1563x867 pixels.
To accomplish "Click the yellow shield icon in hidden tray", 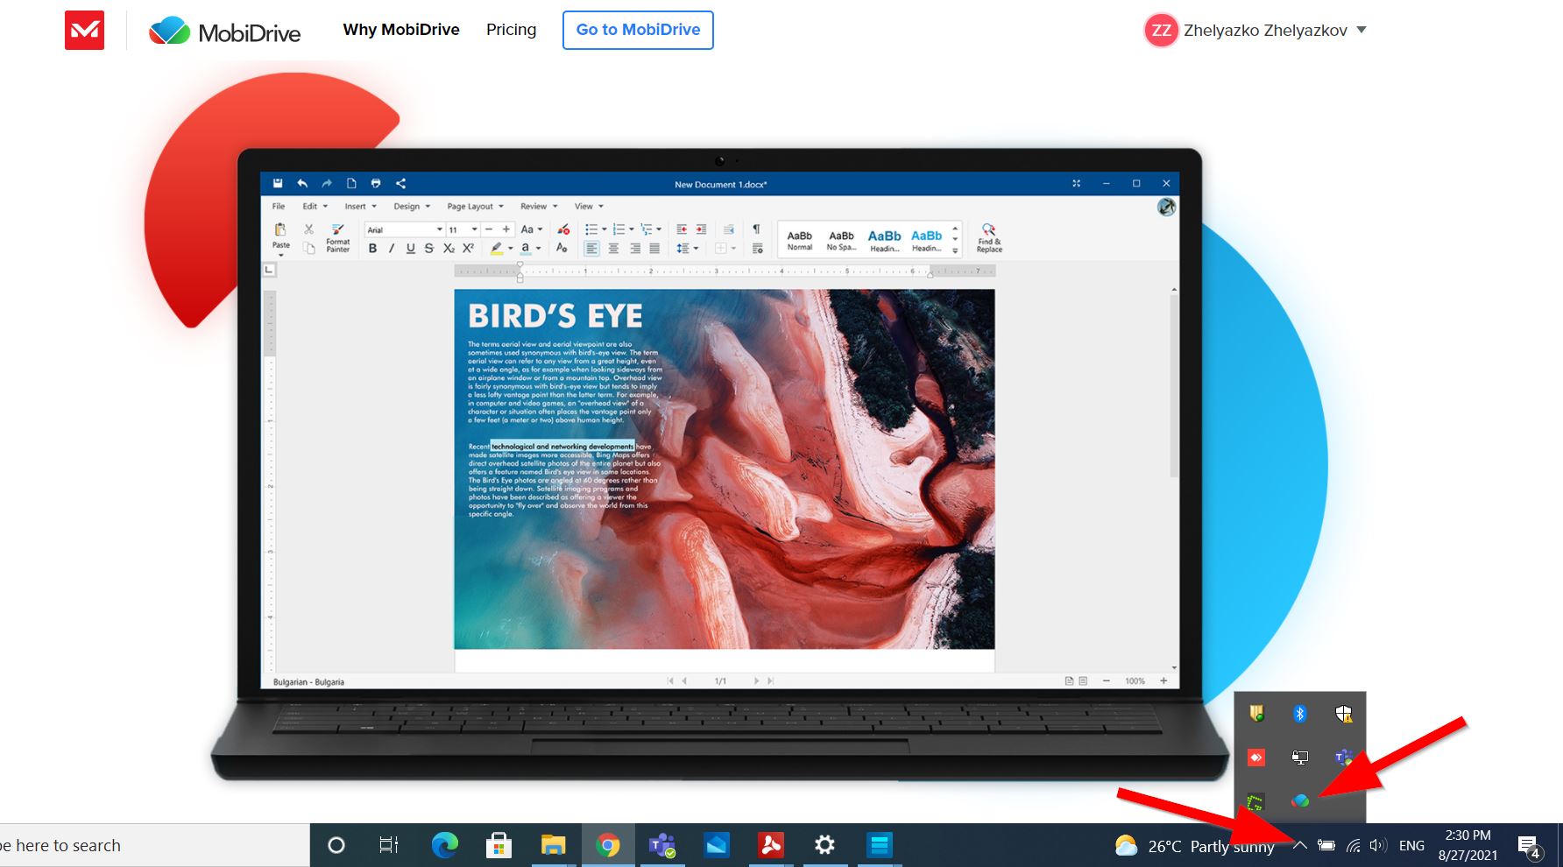I will (x=1256, y=714).
